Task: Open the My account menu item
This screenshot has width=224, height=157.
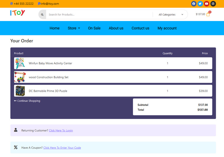Action: [167, 28]
